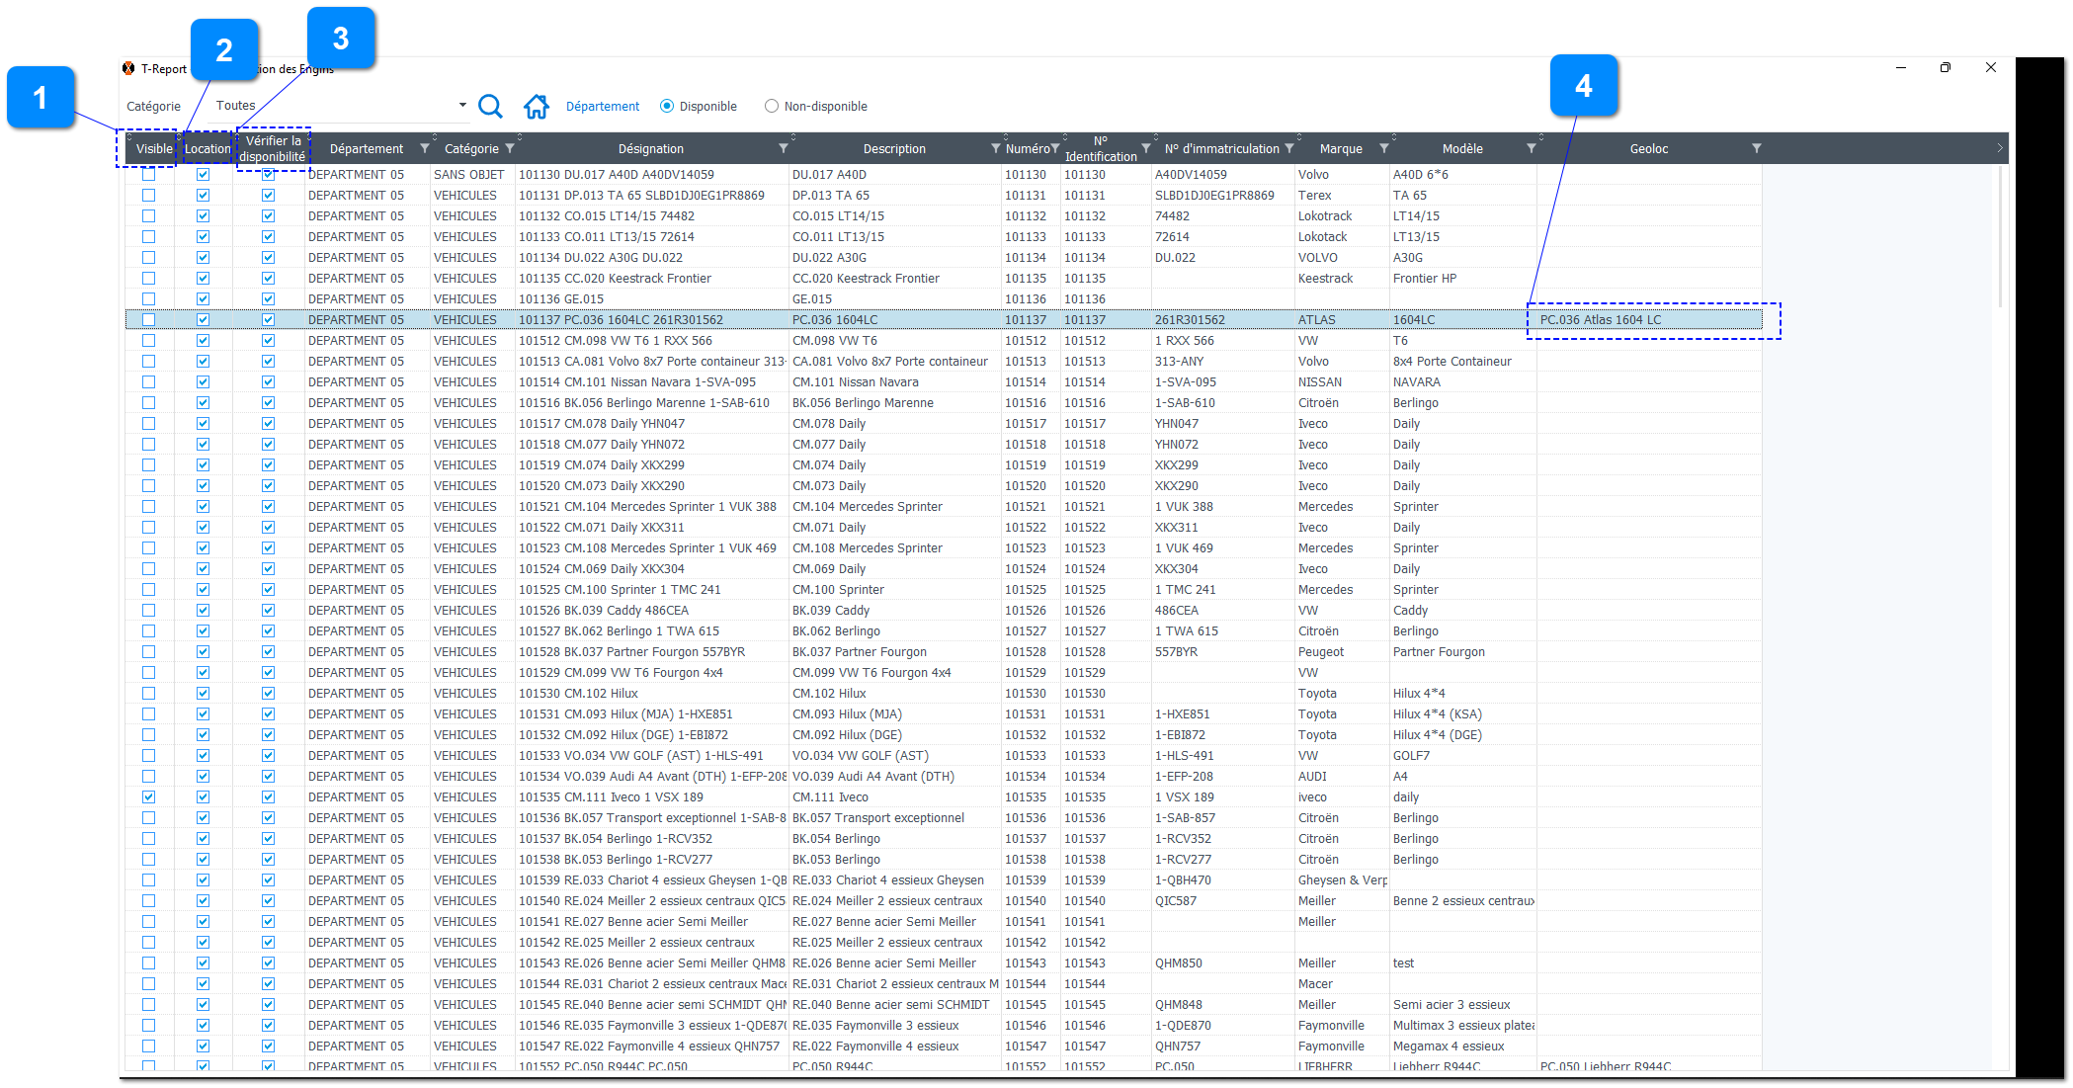Uncheck Location checkbox for row 101130
The height and width of the screenshot is (1088, 2073).
point(203,174)
